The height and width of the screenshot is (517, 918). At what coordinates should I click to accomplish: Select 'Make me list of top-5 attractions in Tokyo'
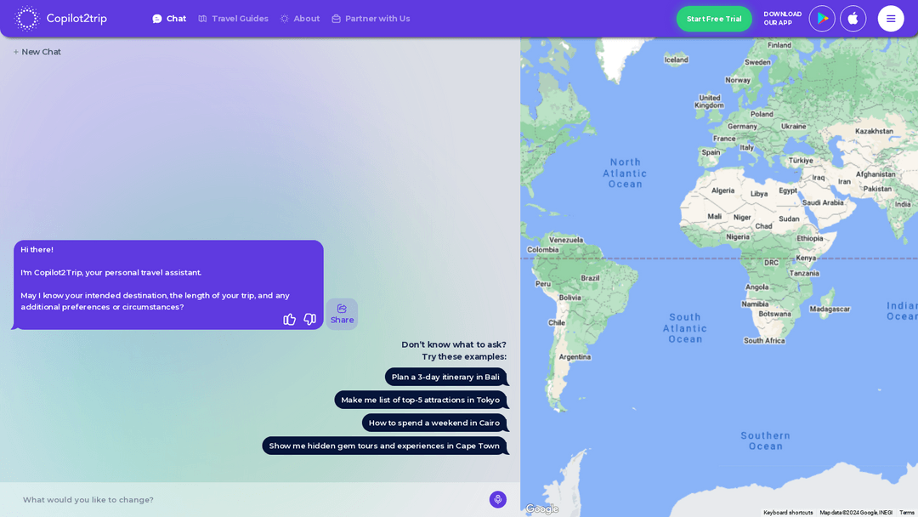coord(421,400)
